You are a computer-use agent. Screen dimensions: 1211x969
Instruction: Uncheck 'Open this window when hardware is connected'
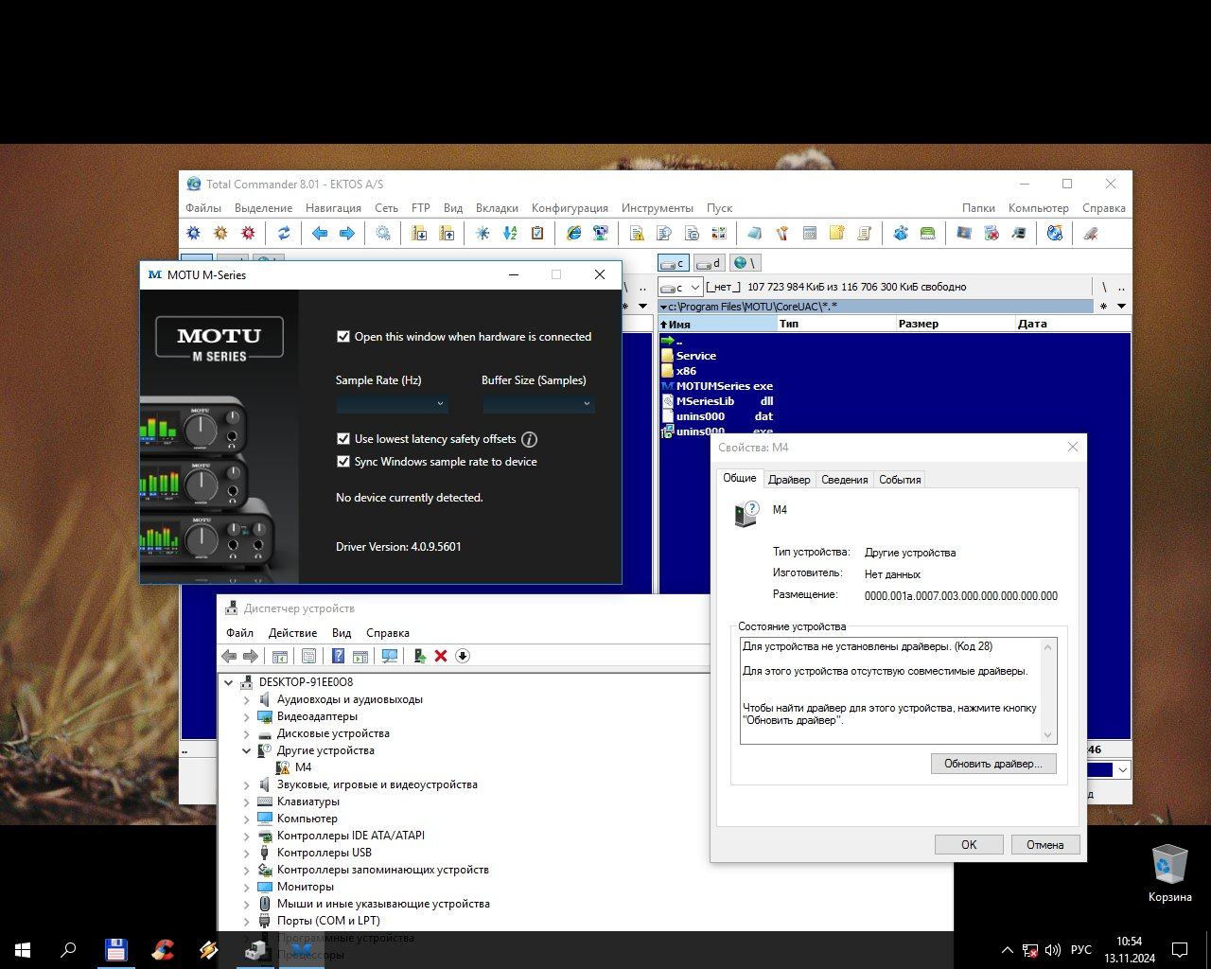point(343,337)
